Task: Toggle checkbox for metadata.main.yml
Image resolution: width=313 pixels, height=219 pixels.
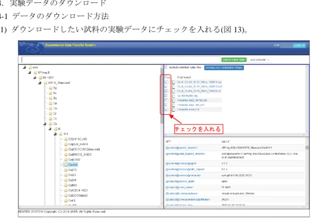Action: click(x=166, y=109)
